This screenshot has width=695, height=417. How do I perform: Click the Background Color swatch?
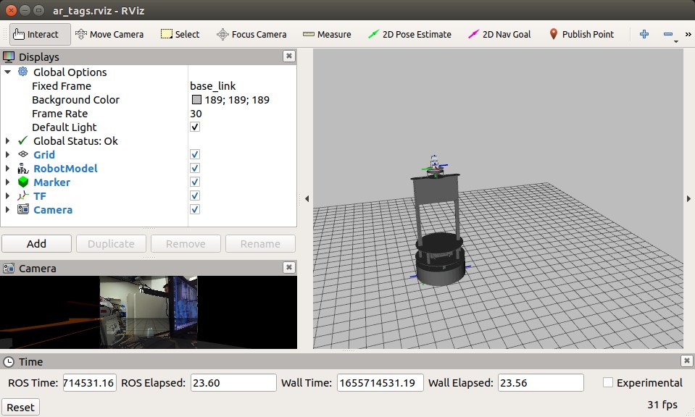tap(196, 100)
